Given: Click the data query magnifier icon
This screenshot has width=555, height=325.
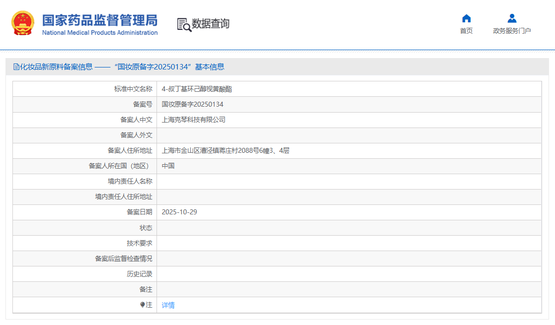Looking at the screenshot, I should coord(184,24).
